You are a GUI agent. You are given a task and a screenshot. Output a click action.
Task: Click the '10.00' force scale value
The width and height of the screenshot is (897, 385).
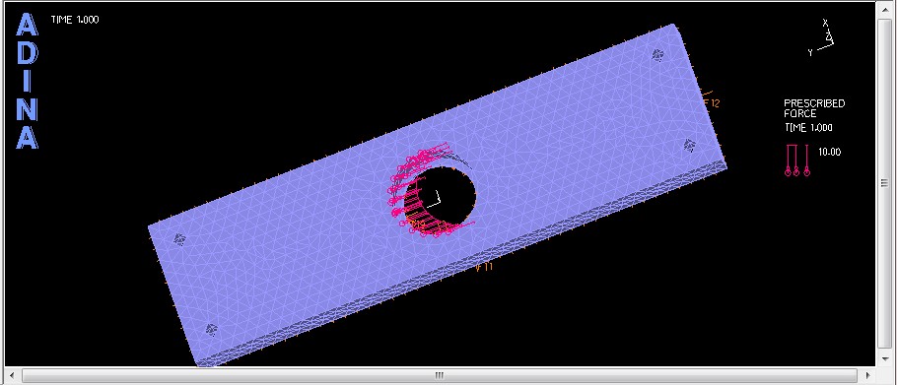point(830,153)
